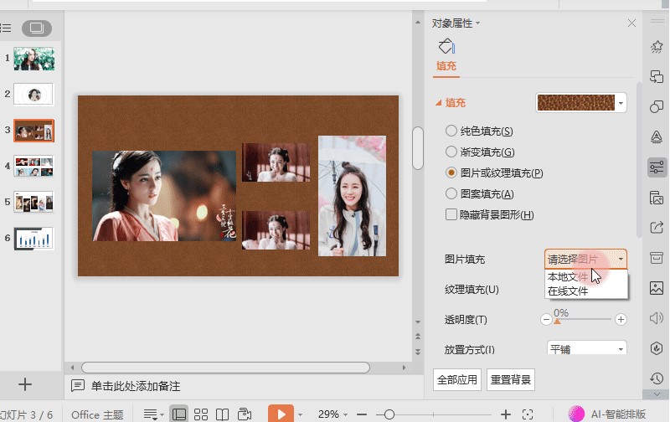
Task: Click the notes icon beside add-notes text
Action: [x=78, y=386]
